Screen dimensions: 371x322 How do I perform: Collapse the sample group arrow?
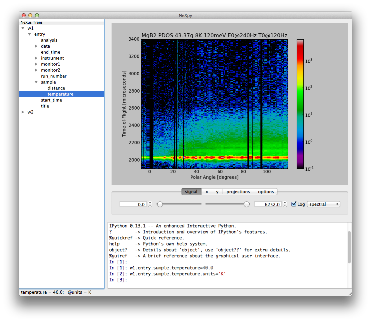36,82
